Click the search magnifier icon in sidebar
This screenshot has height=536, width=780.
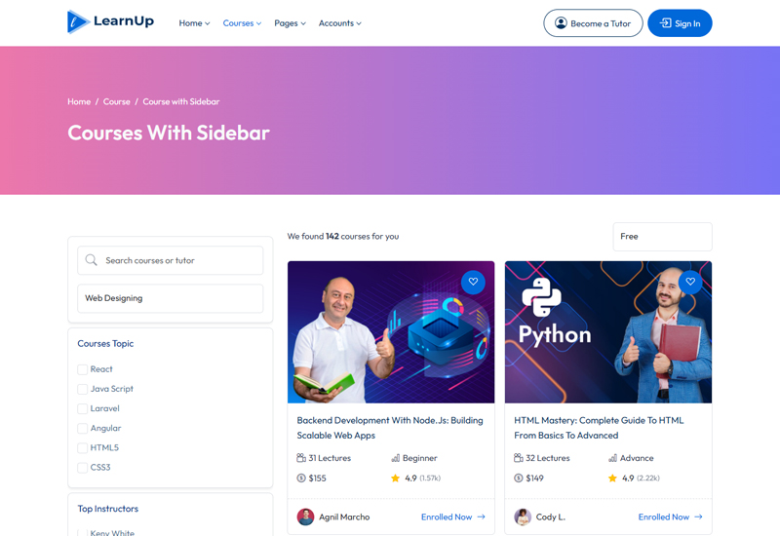click(x=92, y=260)
